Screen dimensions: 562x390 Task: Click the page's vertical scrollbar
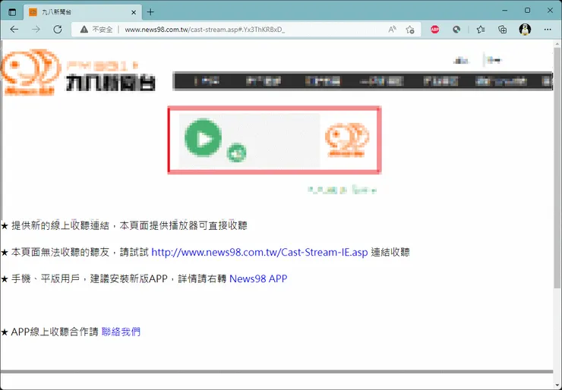pyautogui.click(x=557, y=168)
